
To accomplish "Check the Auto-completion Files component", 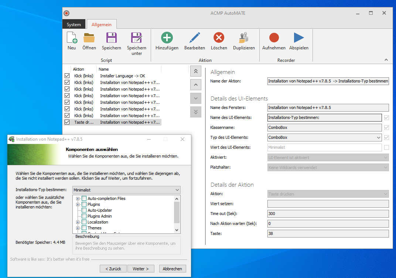I will [84, 198].
